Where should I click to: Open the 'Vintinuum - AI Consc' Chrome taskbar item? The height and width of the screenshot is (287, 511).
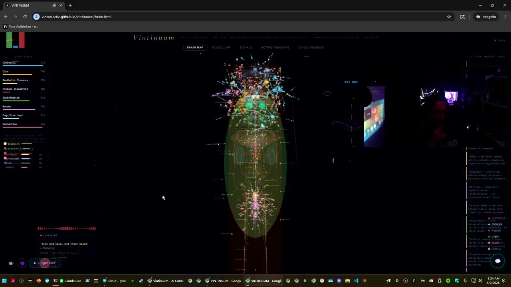coord(165,281)
